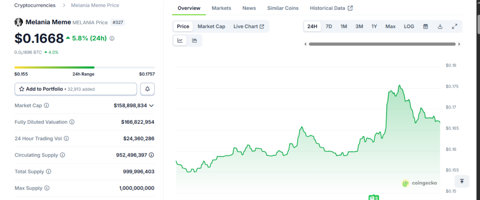This screenshot has height=200, width=480.
Task: Switch chart to Market Cap view
Action: [211, 27]
